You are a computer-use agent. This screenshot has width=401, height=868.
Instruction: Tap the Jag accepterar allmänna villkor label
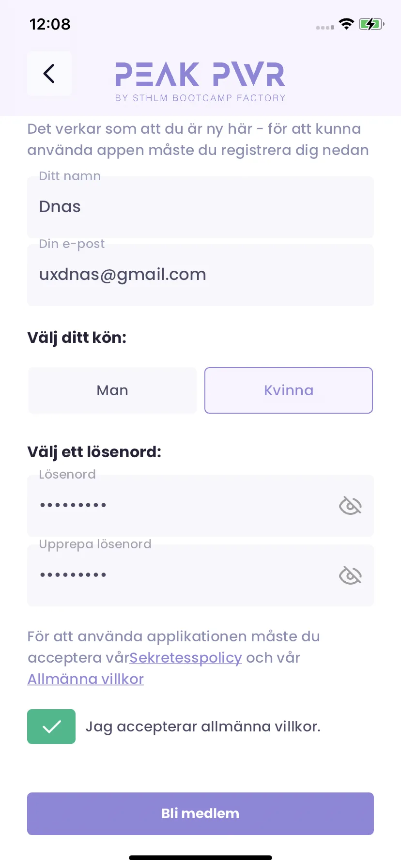coord(203,727)
